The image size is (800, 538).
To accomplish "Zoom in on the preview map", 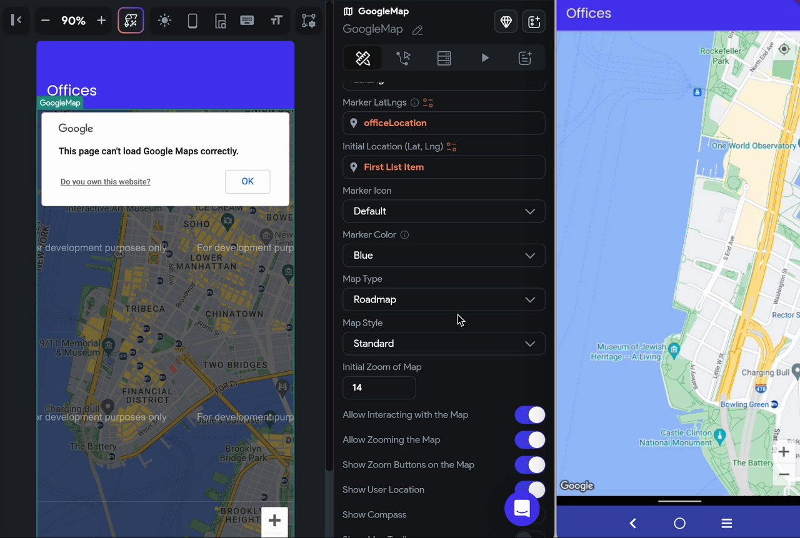I will click(784, 452).
